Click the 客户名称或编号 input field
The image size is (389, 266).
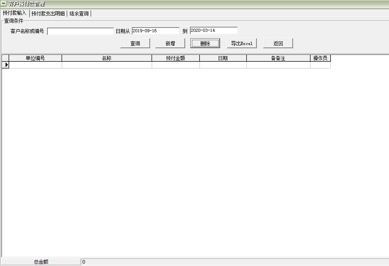80,31
